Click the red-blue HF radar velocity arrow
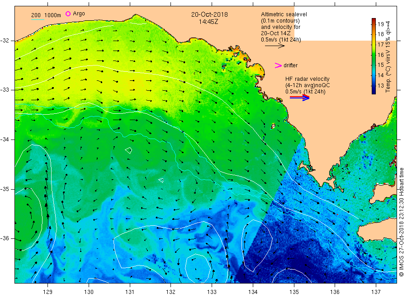Image resolution: width=407 pixels, height=298 pixels. (300, 98)
